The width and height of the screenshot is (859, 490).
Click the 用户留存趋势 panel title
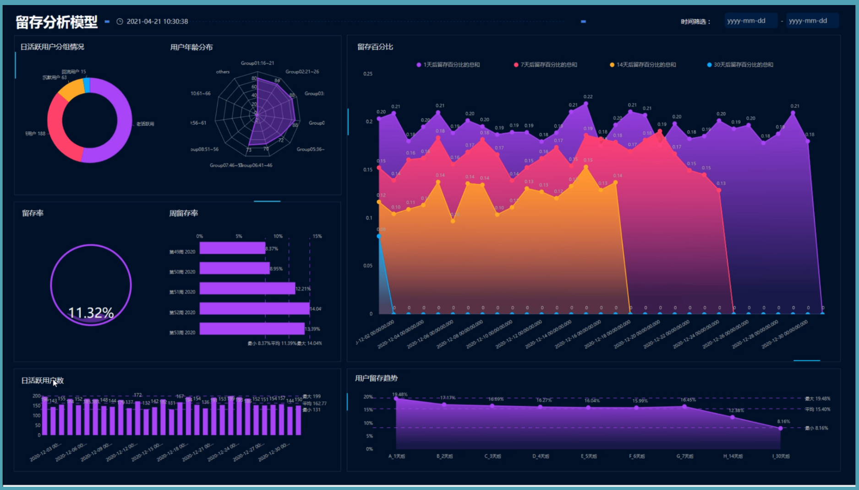point(376,378)
